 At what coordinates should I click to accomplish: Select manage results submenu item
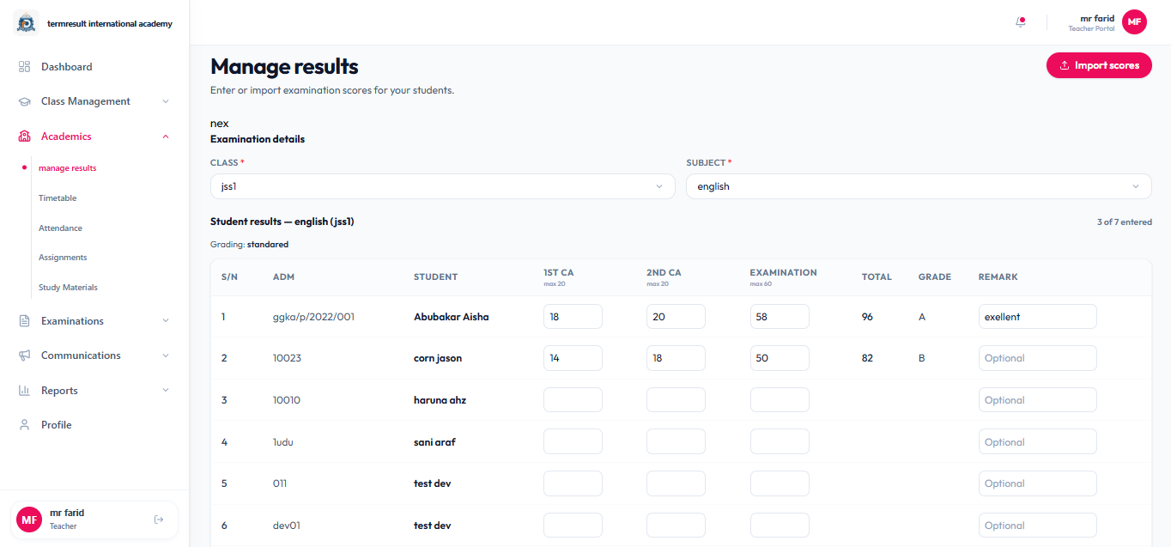click(67, 168)
